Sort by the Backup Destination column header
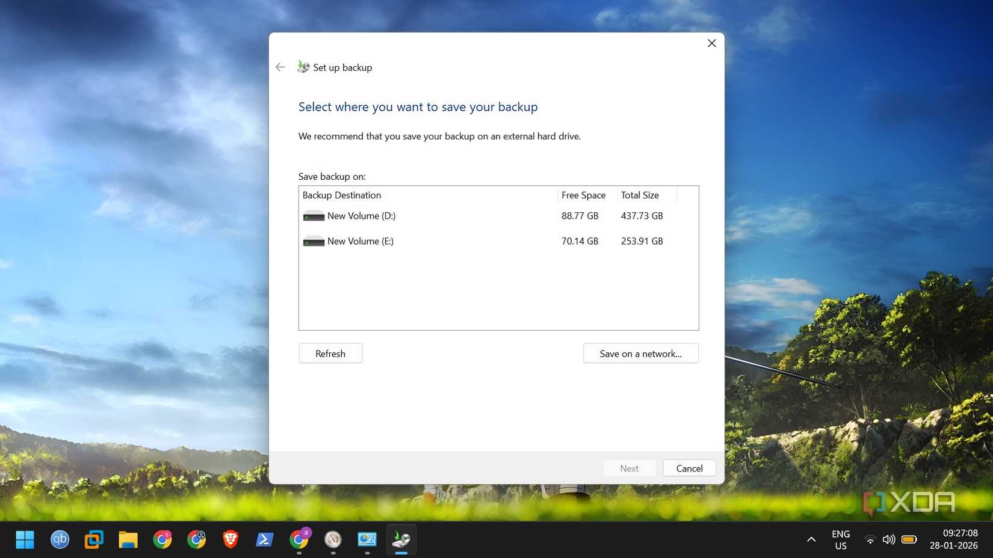Viewport: 993px width, 558px height. coord(428,195)
